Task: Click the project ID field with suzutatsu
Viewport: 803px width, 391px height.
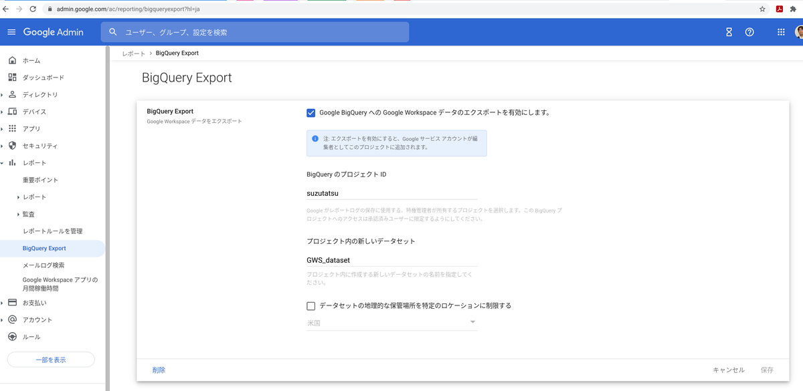Action: coord(391,193)
